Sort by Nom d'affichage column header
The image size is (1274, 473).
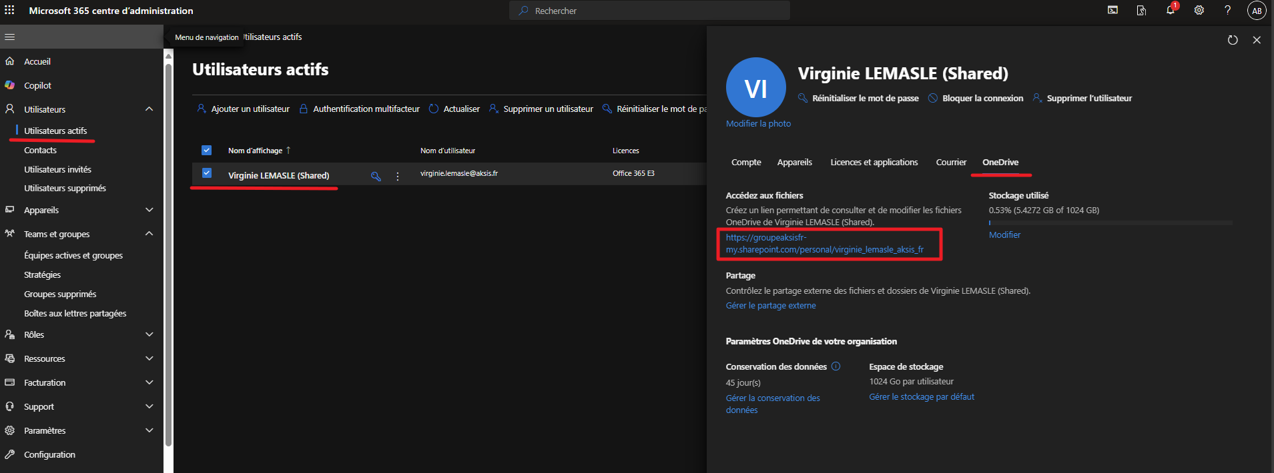click(259, 151)
